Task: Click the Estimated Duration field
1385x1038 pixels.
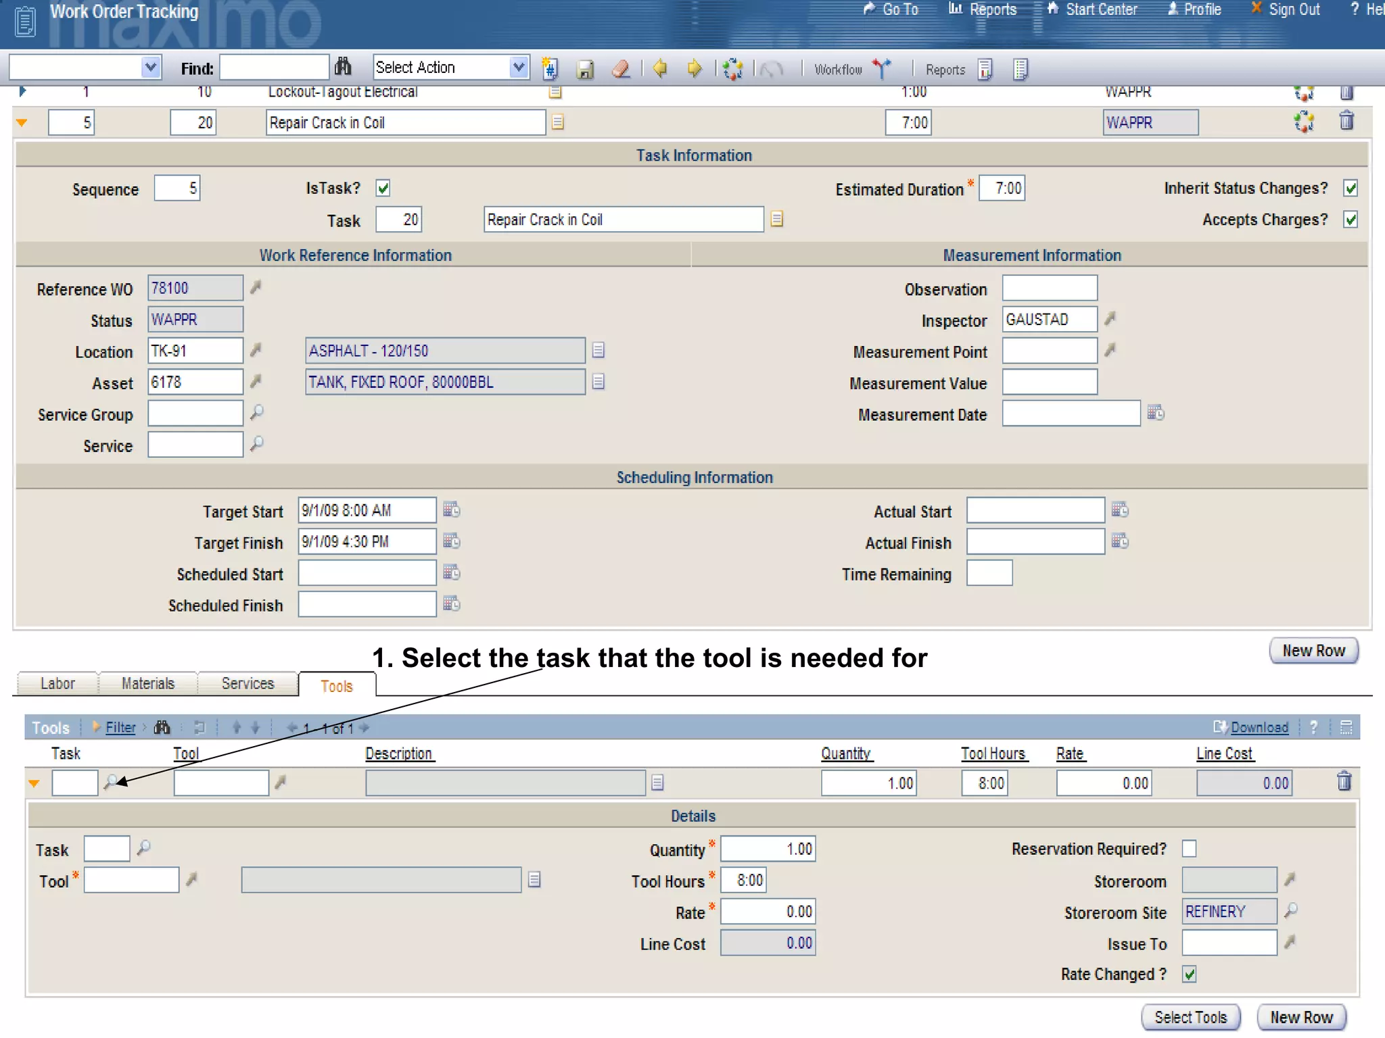Action: tap(1002, 188)
